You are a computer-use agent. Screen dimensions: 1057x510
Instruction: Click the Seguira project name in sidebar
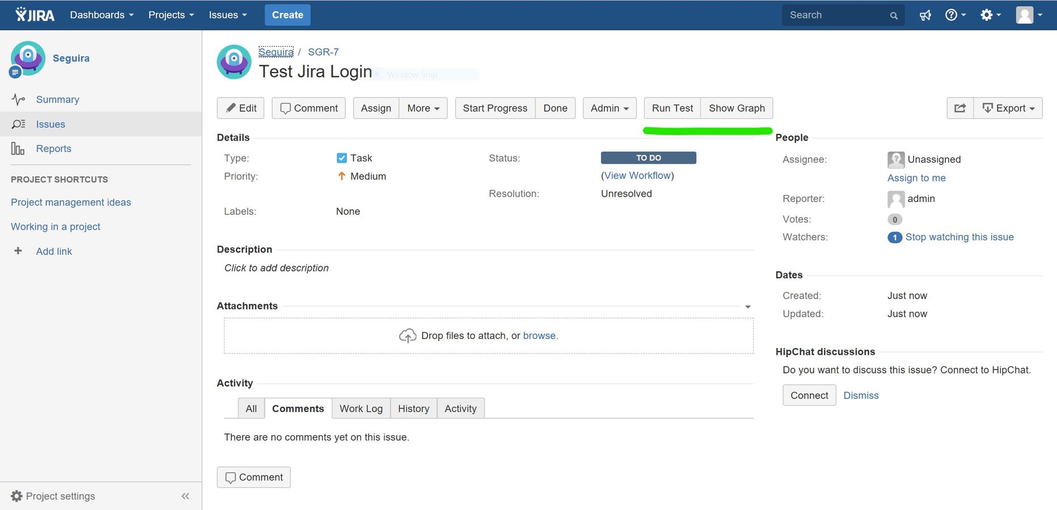click(71, 58)
